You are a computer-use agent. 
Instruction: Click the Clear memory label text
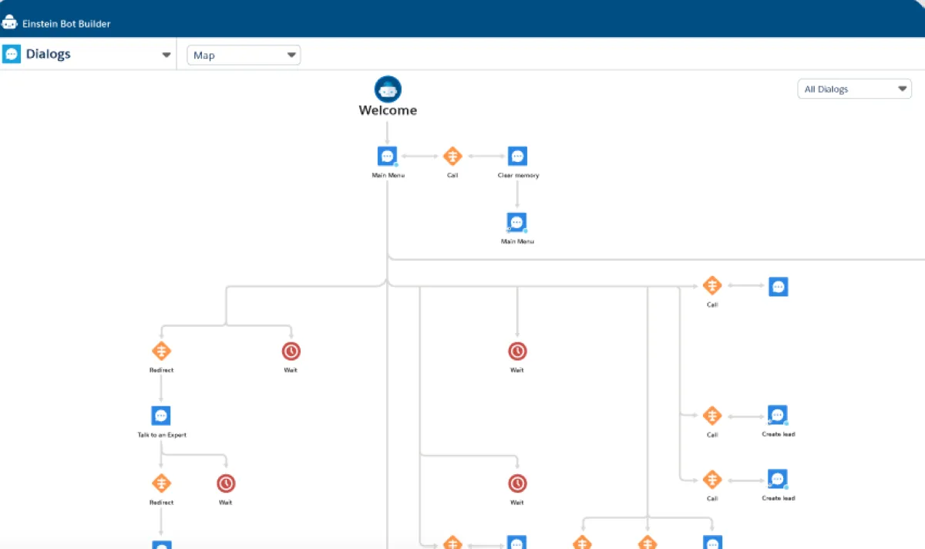coord(518,176)
